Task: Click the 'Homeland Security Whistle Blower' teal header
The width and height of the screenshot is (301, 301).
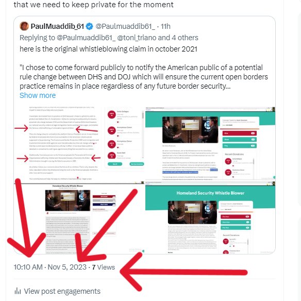Action: pyautogui.click(x=210, y=193)
